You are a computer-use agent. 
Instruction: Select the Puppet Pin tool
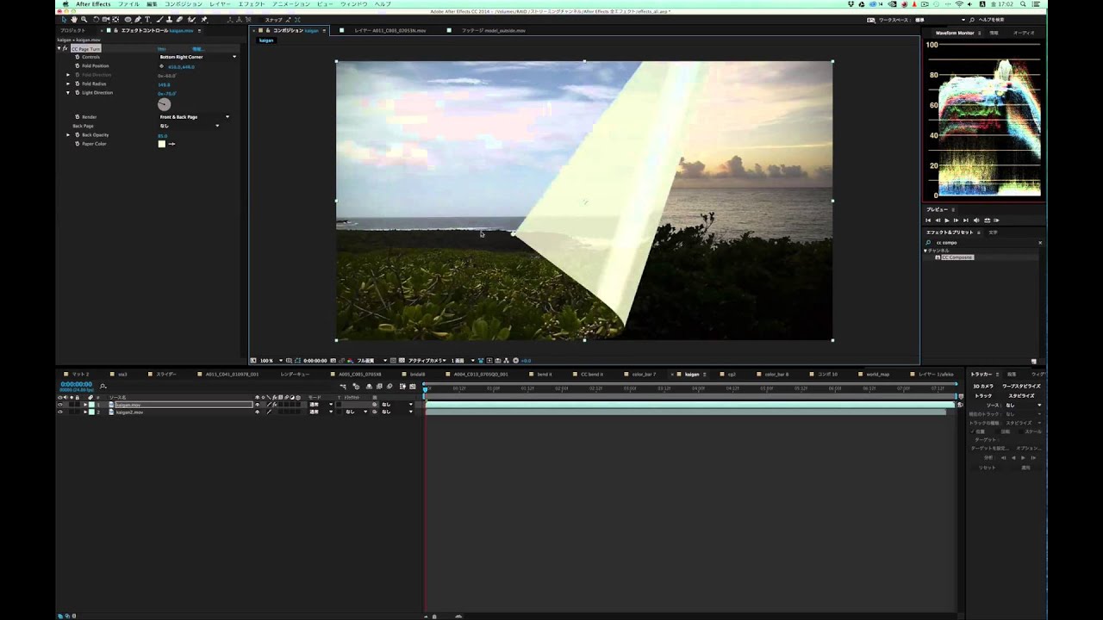pos(203,19)
